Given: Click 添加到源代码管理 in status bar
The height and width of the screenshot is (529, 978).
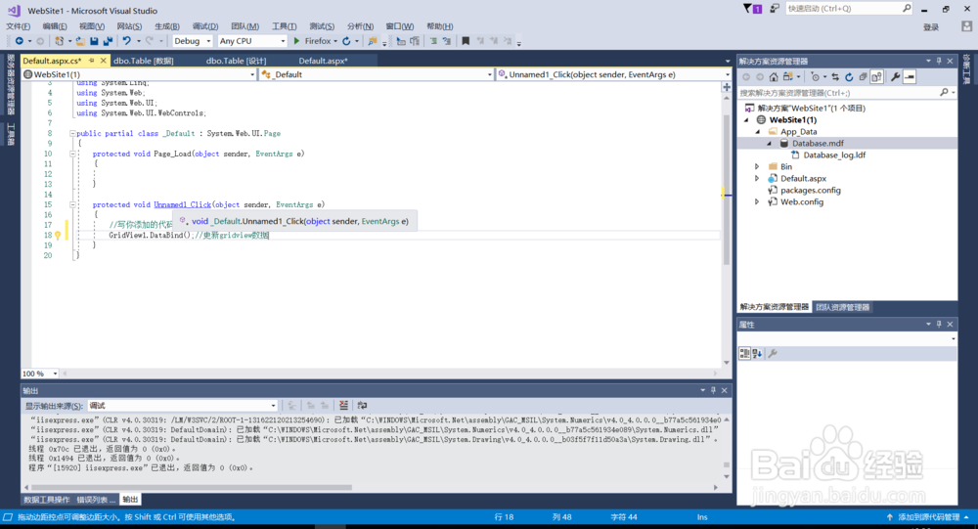Looking at the screenshot, I should [x=928, y=517].
